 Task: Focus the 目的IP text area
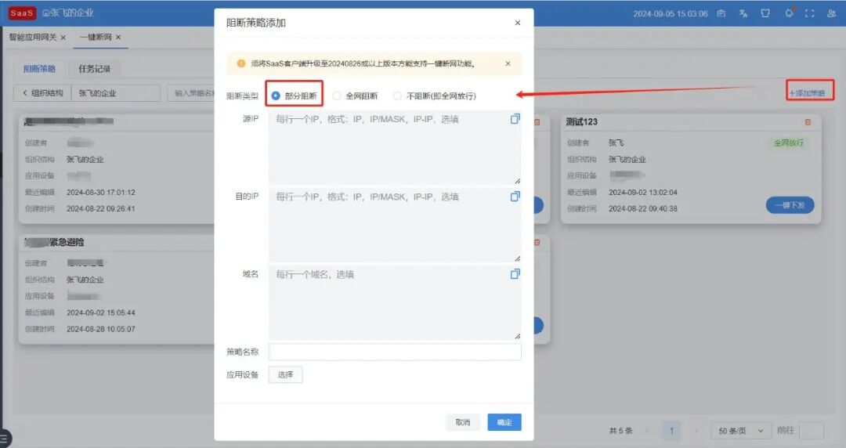point(395,225)
